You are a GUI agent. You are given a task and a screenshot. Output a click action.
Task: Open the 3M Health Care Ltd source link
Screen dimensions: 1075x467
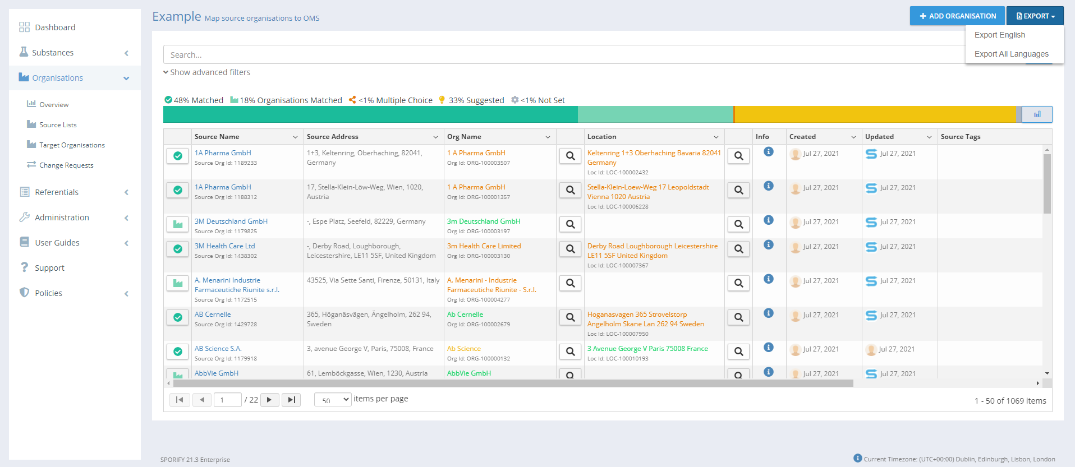[x=224, y=246]
